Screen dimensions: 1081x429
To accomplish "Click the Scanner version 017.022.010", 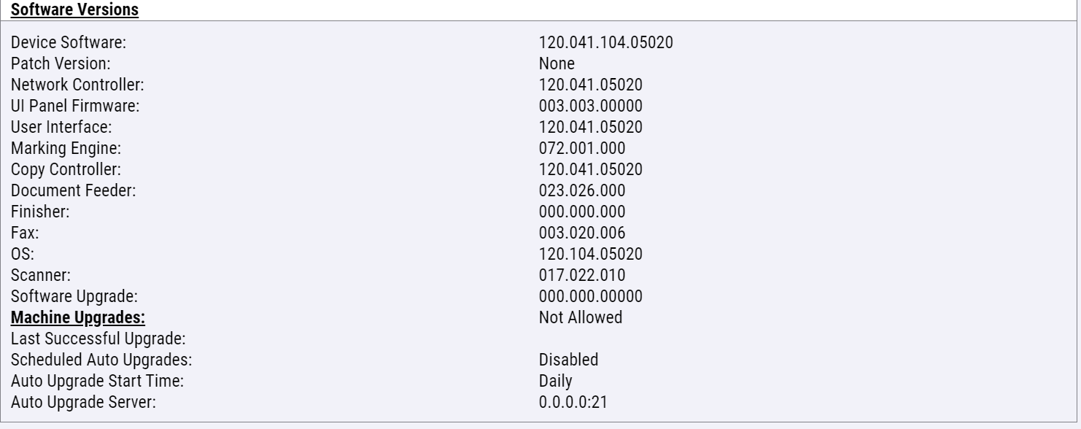I will click(582, 275).
